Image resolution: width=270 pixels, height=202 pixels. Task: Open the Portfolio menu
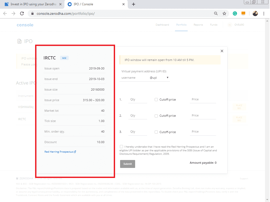coord(181,25)
